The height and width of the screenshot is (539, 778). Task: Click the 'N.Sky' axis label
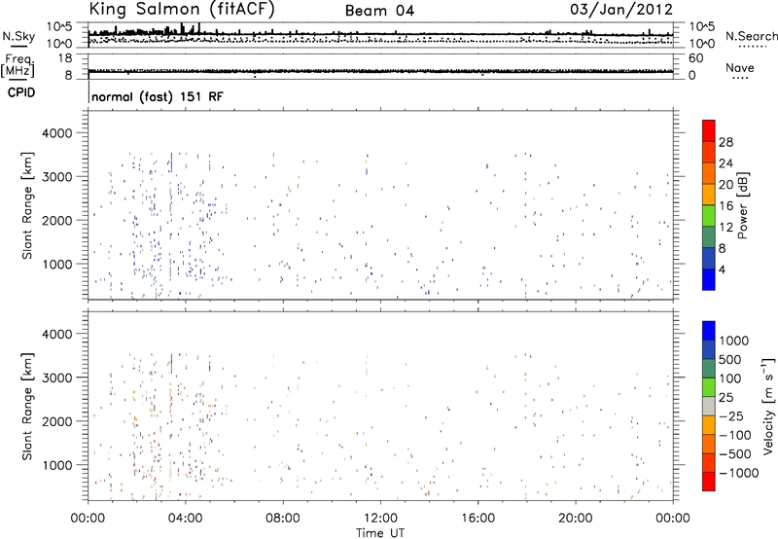[18, 36]
